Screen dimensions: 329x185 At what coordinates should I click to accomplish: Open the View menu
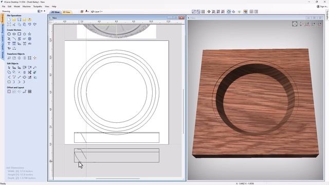point(47,7)
